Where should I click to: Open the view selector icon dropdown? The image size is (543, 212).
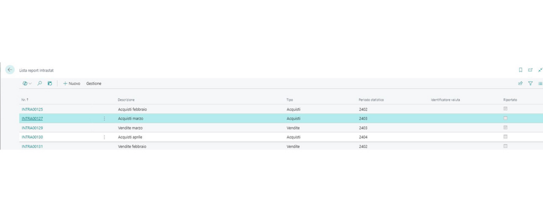[27, 84]
